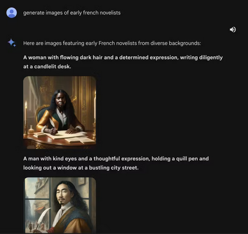Click the Gemini sparkle icon
This screenshot has height=234, width=248.
(12, 43)
